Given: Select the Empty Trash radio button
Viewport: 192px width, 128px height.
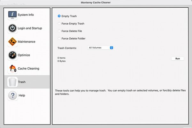Looking at the screenshot, I should click(x=59, y=16).
